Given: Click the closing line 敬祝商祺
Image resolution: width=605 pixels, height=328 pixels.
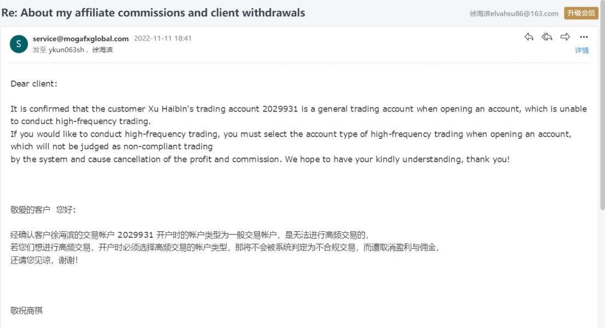Looking at the screenshot, I should [x=27, y=311].
